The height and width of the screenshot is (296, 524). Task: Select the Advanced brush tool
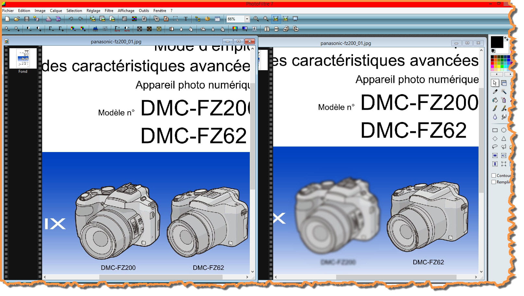pos(504,109)
